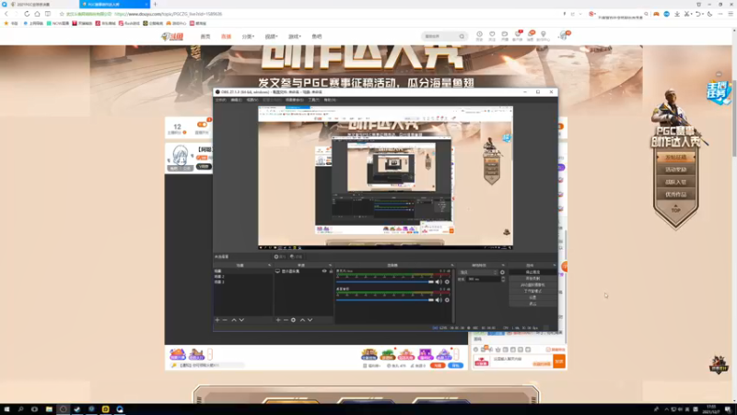Viewport: 737px width, 415px height.
Task: Open new browser tab with plus button
Action: (155, 5)
